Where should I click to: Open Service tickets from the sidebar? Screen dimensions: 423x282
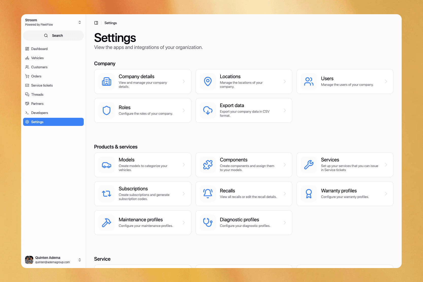[42, 85]
